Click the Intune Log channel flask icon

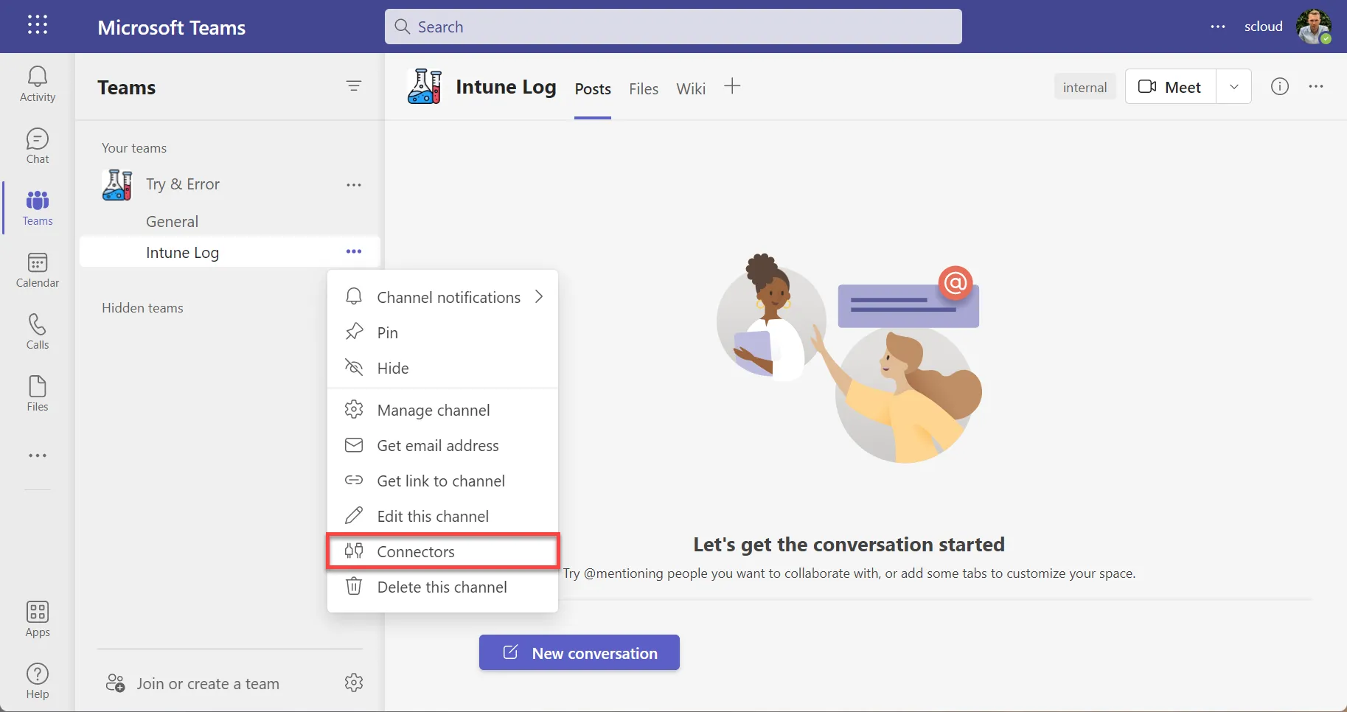(x=425, y=86)
